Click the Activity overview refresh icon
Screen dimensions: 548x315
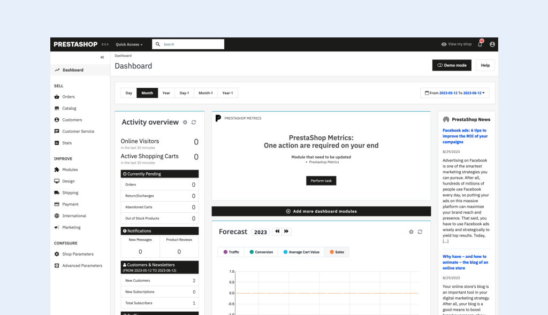pos(193,122)
